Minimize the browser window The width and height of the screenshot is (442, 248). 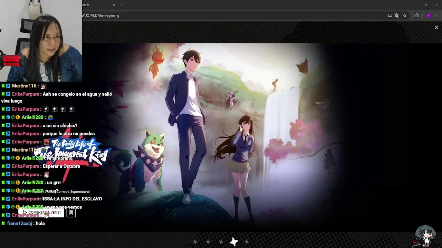click(x=415, y=5)
